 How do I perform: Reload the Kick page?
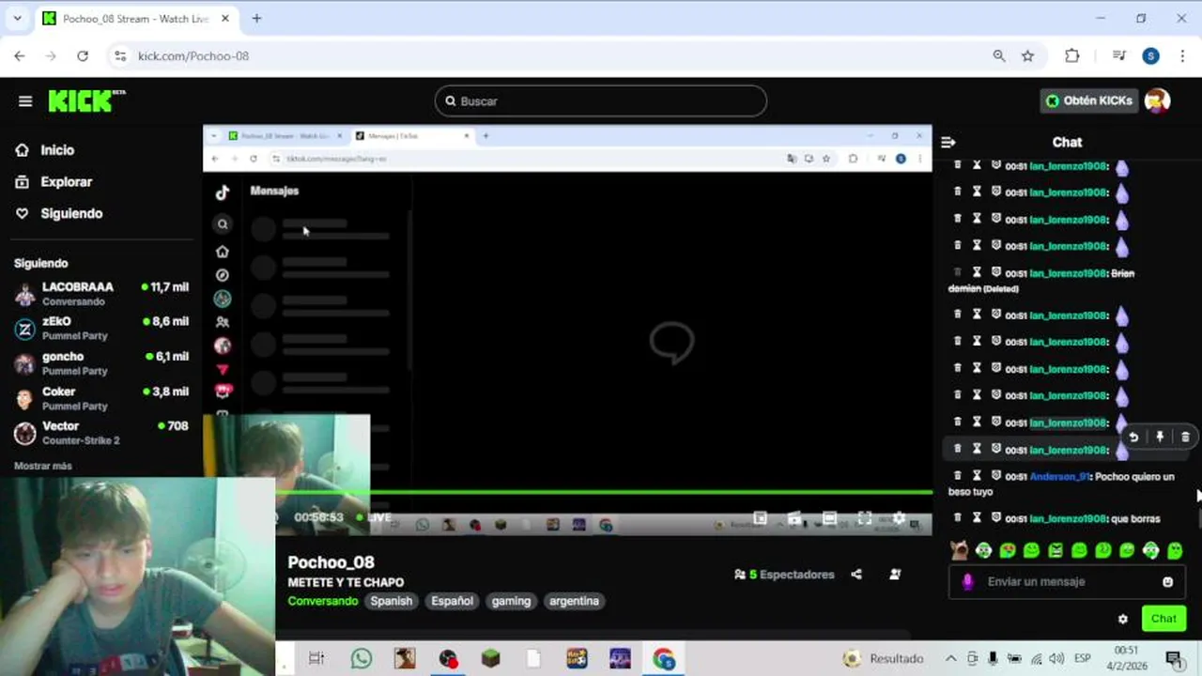tap(83, 55)
